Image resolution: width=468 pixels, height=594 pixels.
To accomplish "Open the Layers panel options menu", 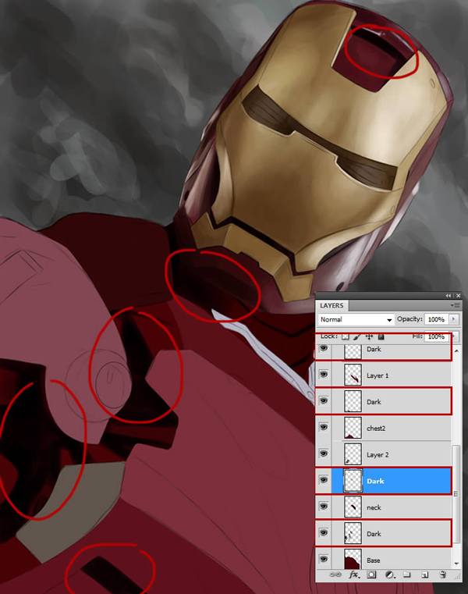I will [456, 305].
